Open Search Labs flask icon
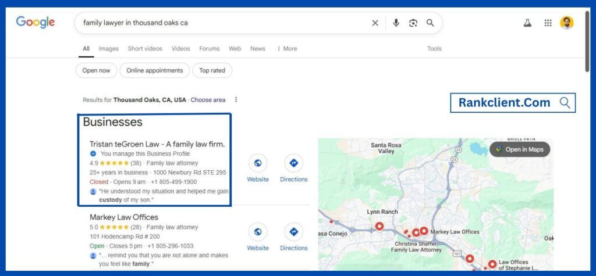 coord(527,23)
